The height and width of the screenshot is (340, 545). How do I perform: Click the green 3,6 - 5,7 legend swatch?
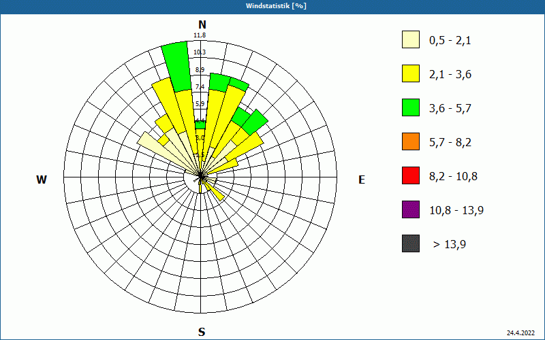coord(411,107)
